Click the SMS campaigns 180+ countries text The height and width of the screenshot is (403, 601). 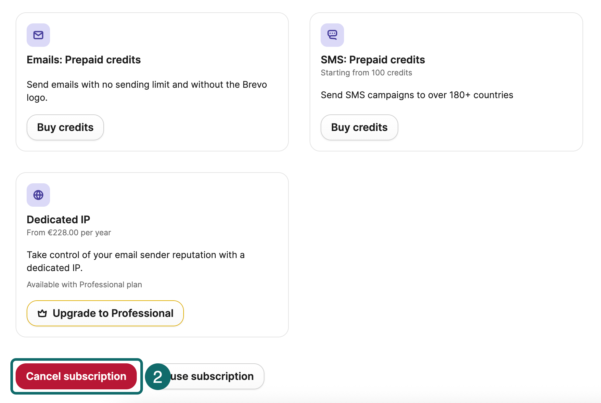(x=416, y=95)
